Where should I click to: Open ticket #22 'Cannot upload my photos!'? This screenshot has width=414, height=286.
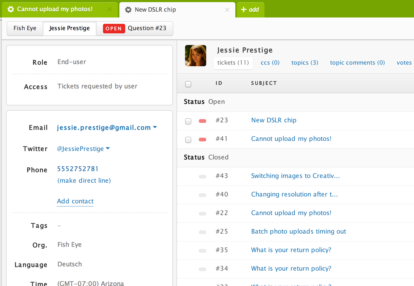coord(291,213)
